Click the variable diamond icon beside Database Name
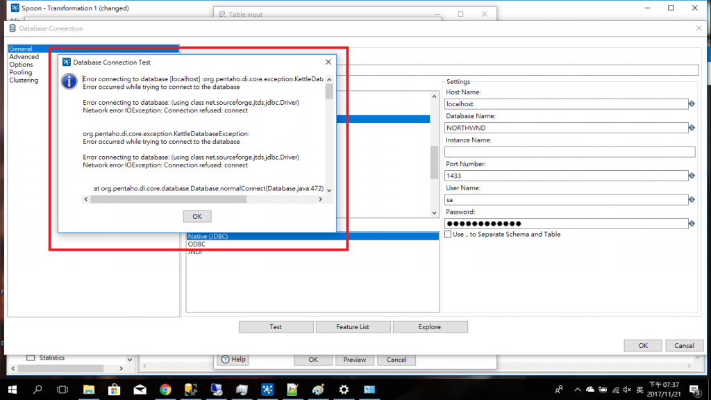 pyautogui.click(x=692, y=128)
